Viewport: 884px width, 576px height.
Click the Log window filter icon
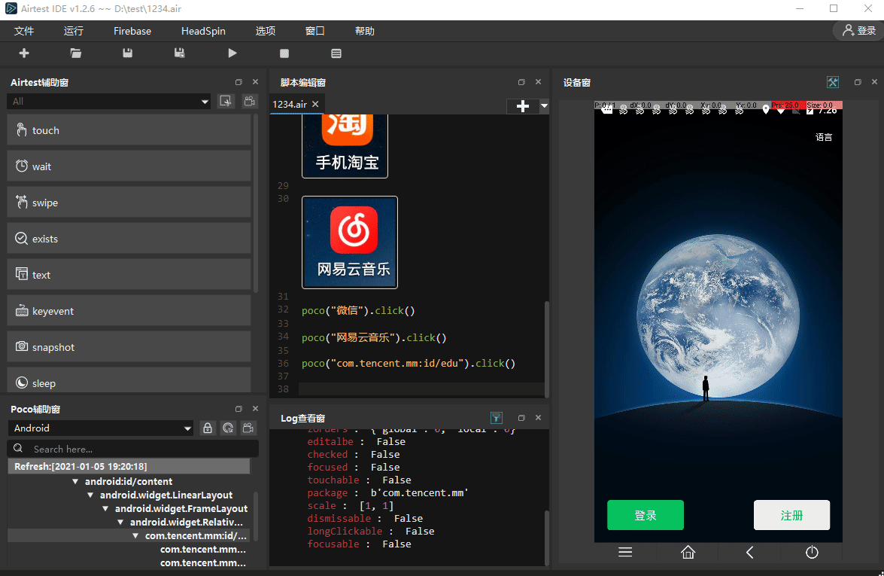(x=496, y=418)
